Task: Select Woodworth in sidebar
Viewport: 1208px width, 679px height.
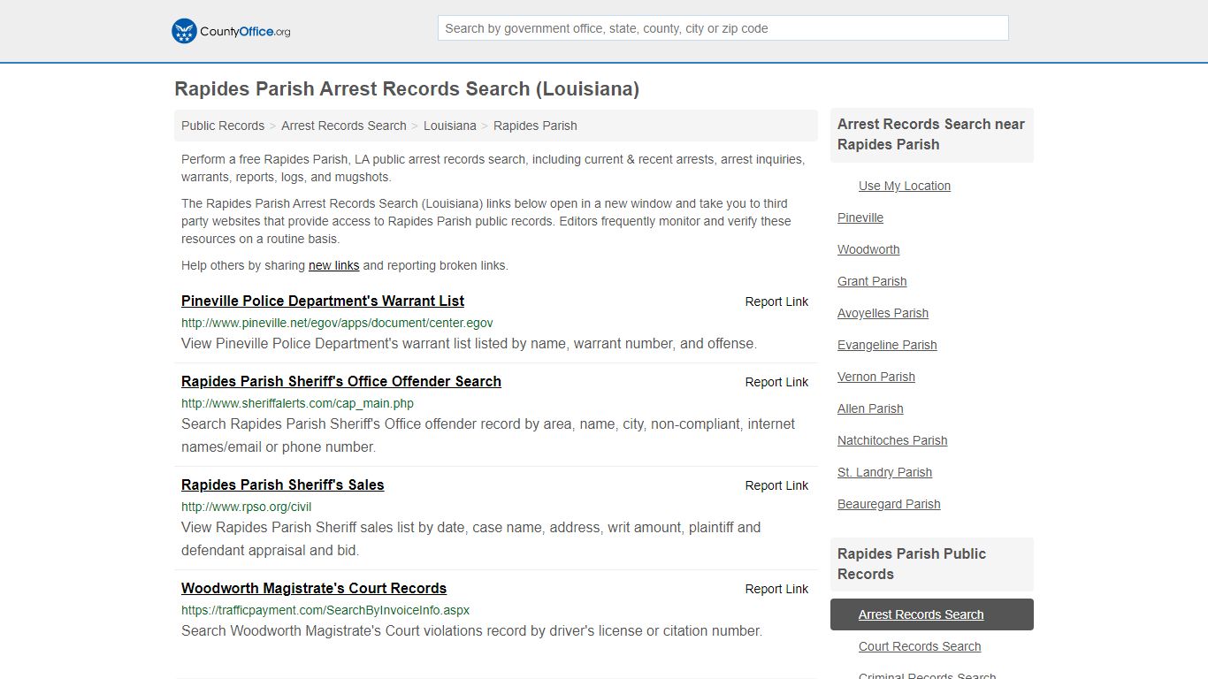Action: click(x=868, y=249)
